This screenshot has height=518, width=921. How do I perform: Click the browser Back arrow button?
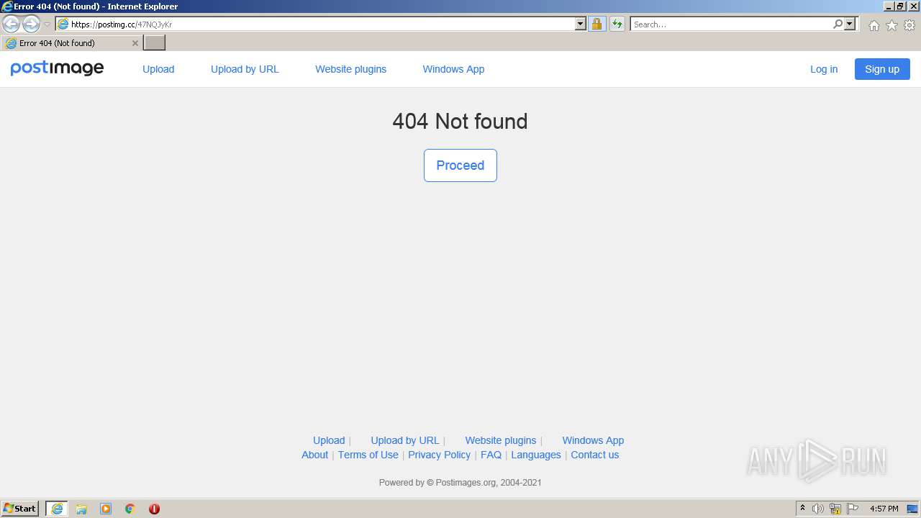11,24
